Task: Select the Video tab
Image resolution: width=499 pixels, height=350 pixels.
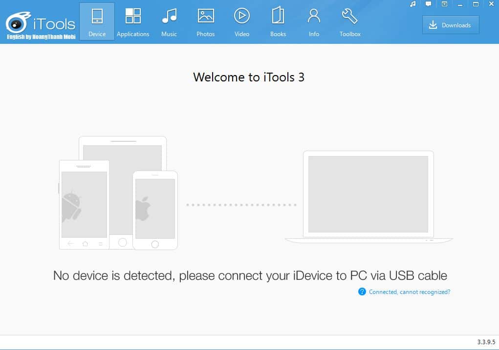Action: pyautogui.click(x=242, y=21)
